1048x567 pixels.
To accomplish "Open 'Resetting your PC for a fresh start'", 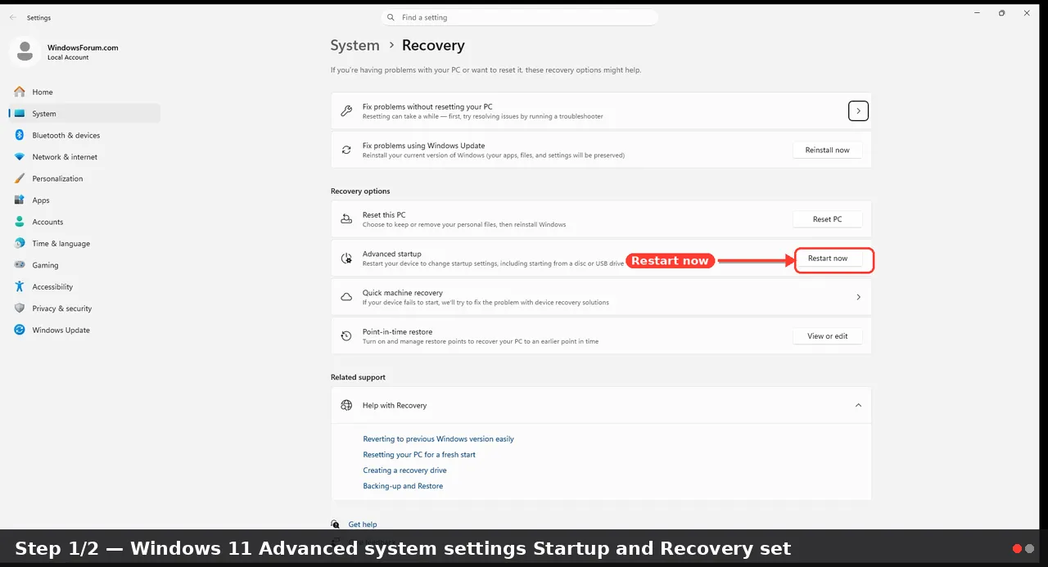I will 419,454.
